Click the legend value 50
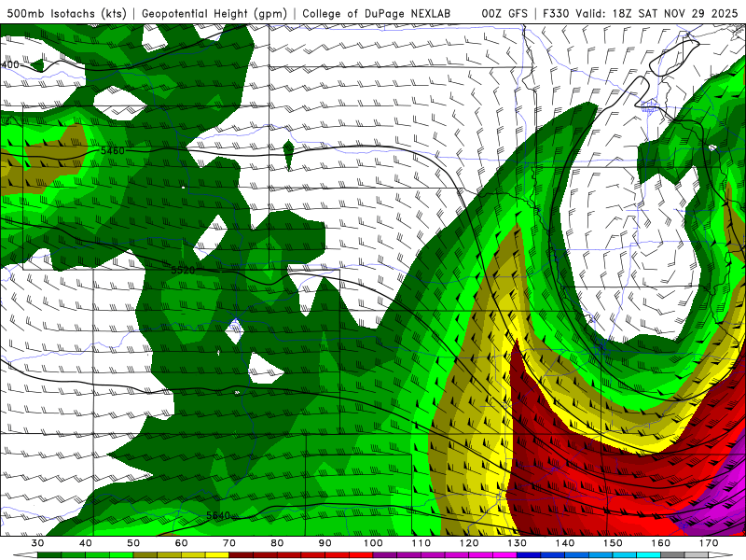The width and height of the screenshot is (746, 560). 133,543
